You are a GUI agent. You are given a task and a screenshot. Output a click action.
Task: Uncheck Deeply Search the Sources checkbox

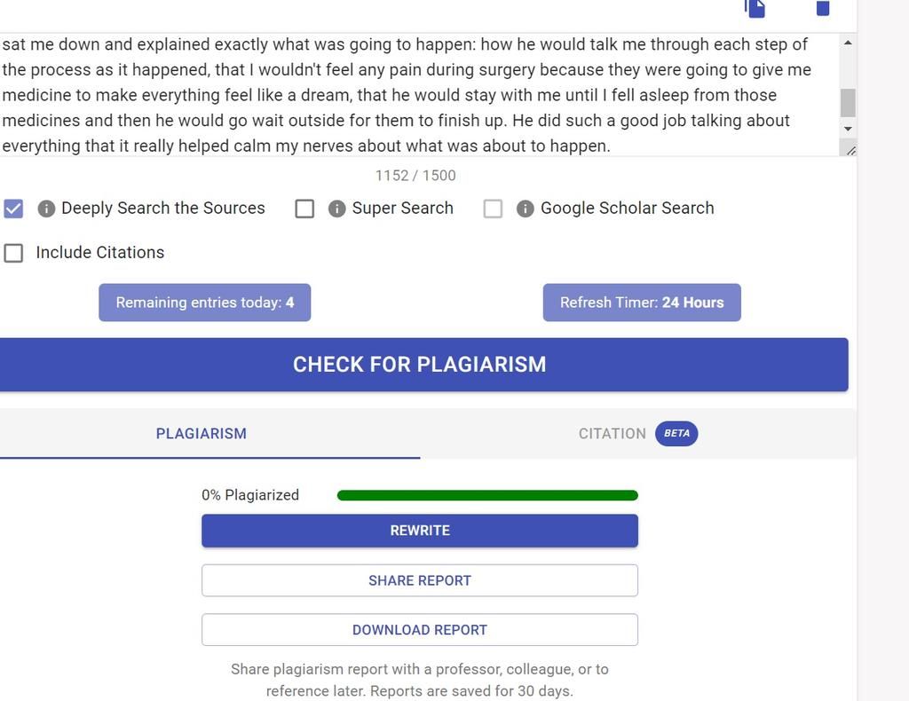tap(13, 209)
